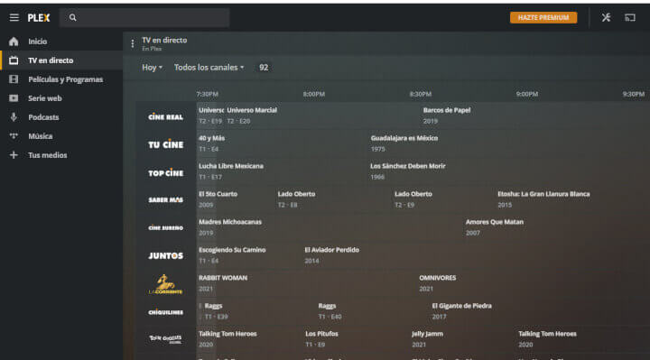Select the 8:00PM timeline marker

click(314, 94)
